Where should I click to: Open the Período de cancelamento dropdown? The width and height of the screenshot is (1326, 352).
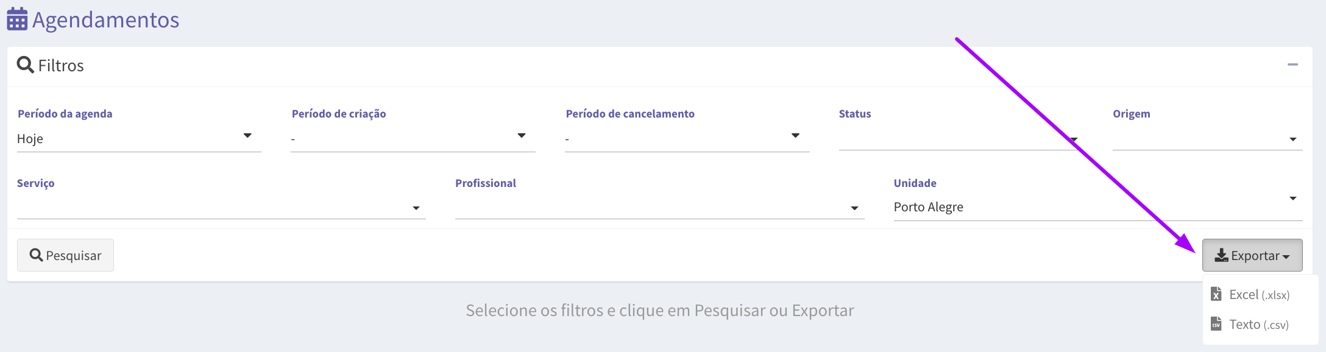(687, 138)
